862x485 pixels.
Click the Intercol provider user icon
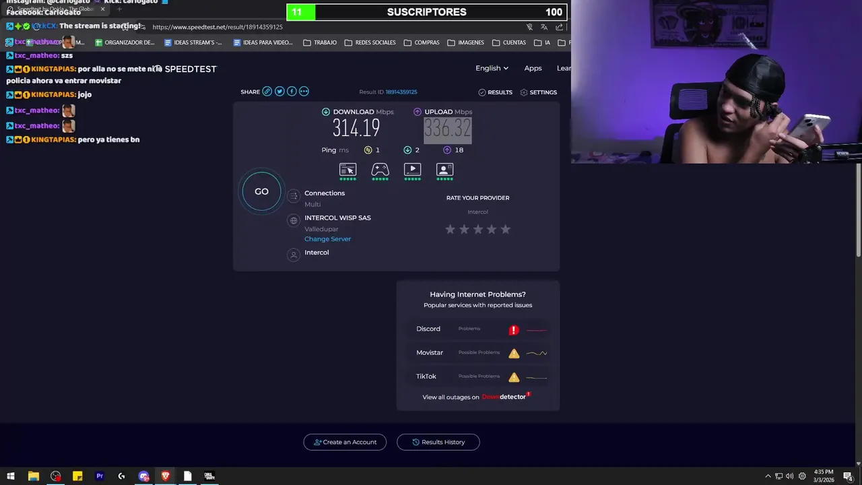tap(293, 255)
